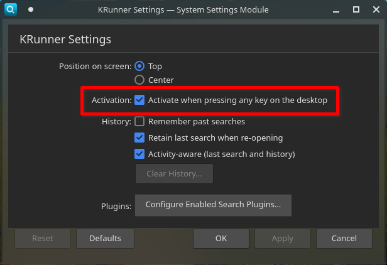Image resolution: width=387 pixels, height=265 pixels.
Task: Uncheck Retain last search when re-opening
Action: [x=139, y=138]
